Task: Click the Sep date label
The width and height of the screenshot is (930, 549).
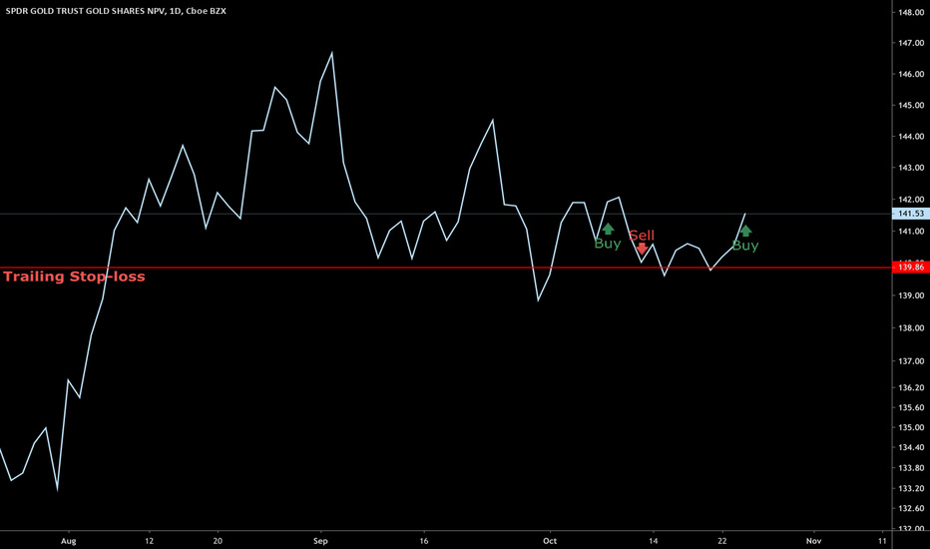Action: point(320,541)
